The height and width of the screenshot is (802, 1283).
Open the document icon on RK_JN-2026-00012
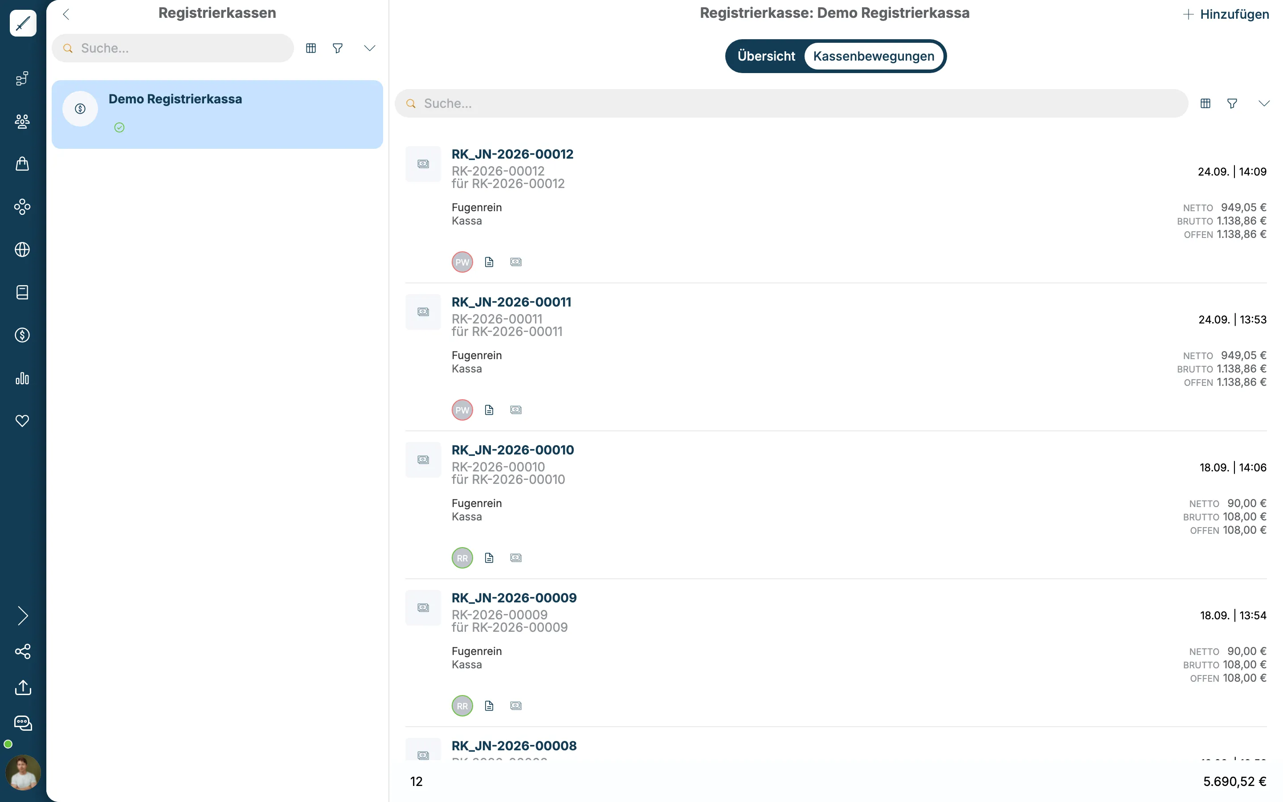[489, 262]
